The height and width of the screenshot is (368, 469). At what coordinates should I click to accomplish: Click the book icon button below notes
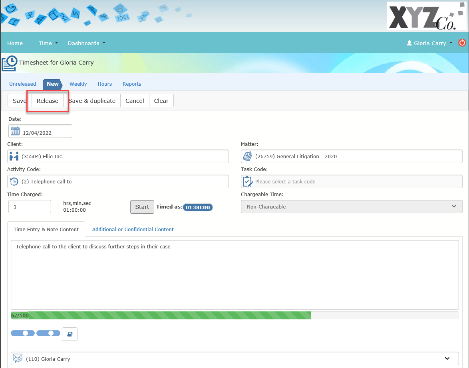pos(70,334)
